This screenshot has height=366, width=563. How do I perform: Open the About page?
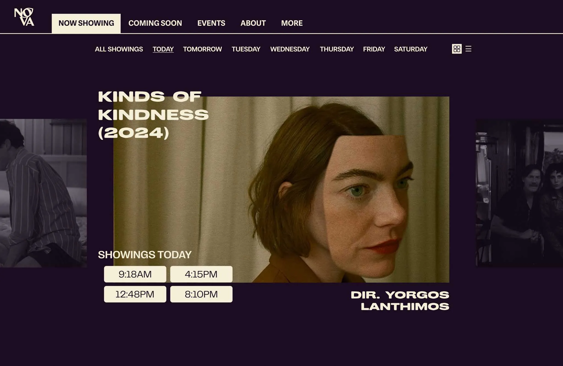(x=253, y=23)
